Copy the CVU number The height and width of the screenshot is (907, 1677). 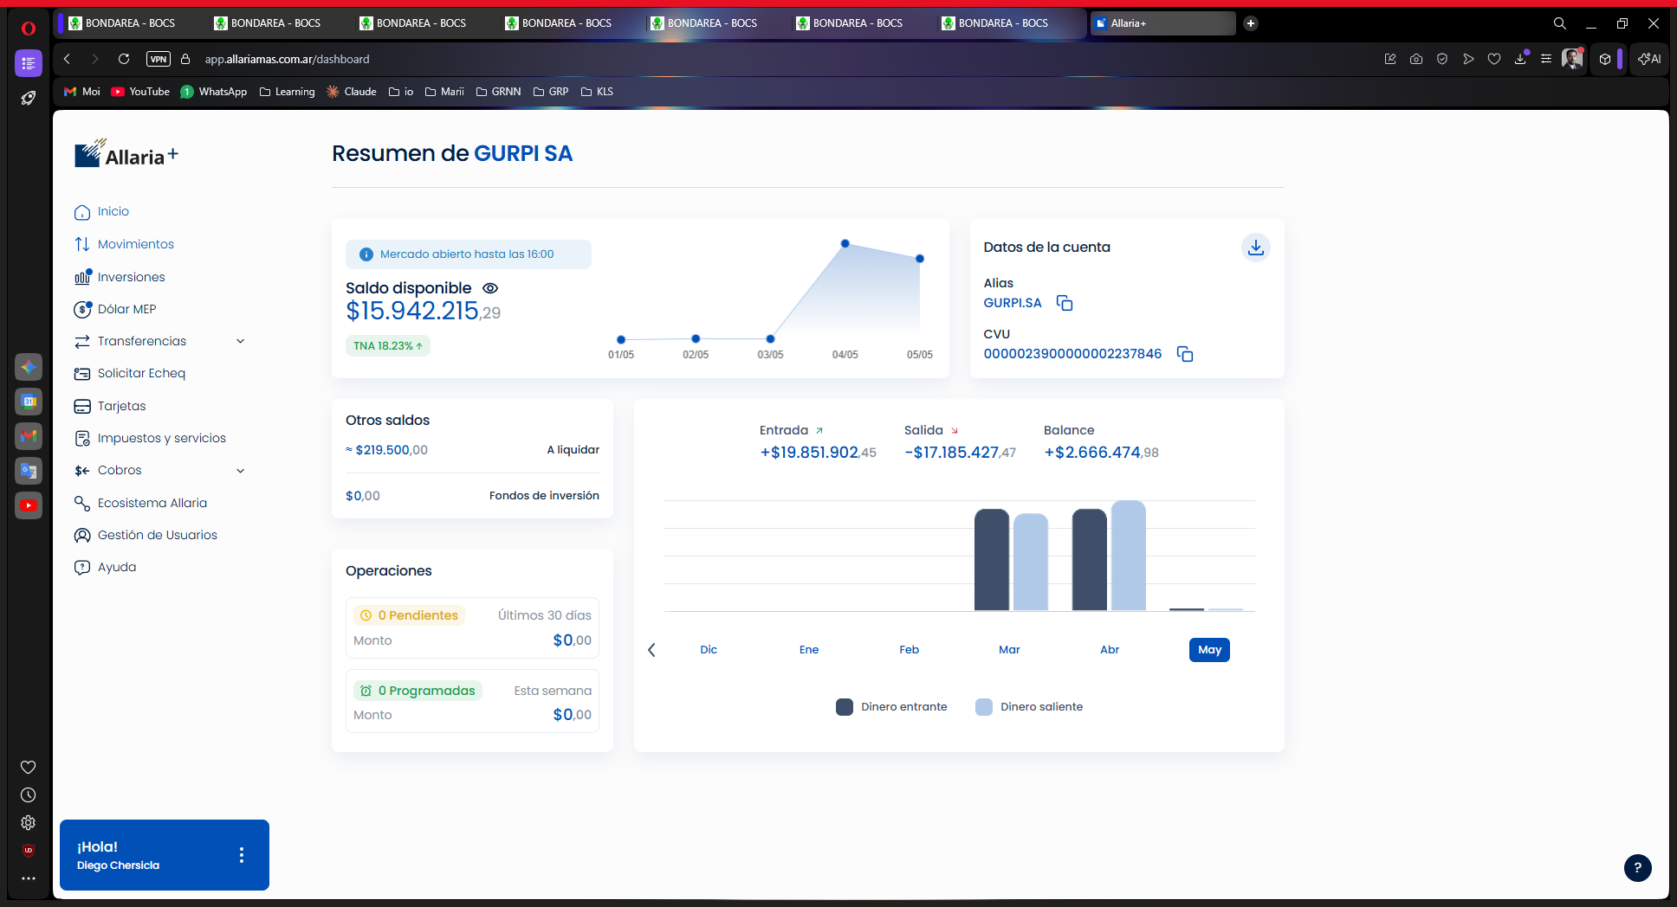pyautogui.click(x=1185, y=354)
